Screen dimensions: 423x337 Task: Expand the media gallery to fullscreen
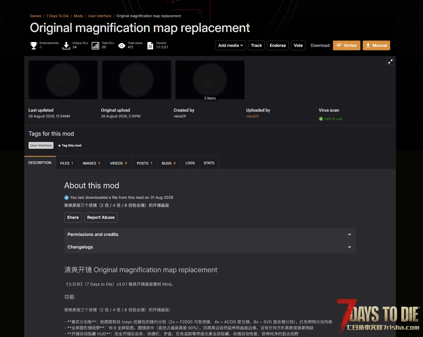390,61
